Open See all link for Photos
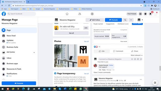This screenshot has height=91, width=161. click(x=86, y=41)
